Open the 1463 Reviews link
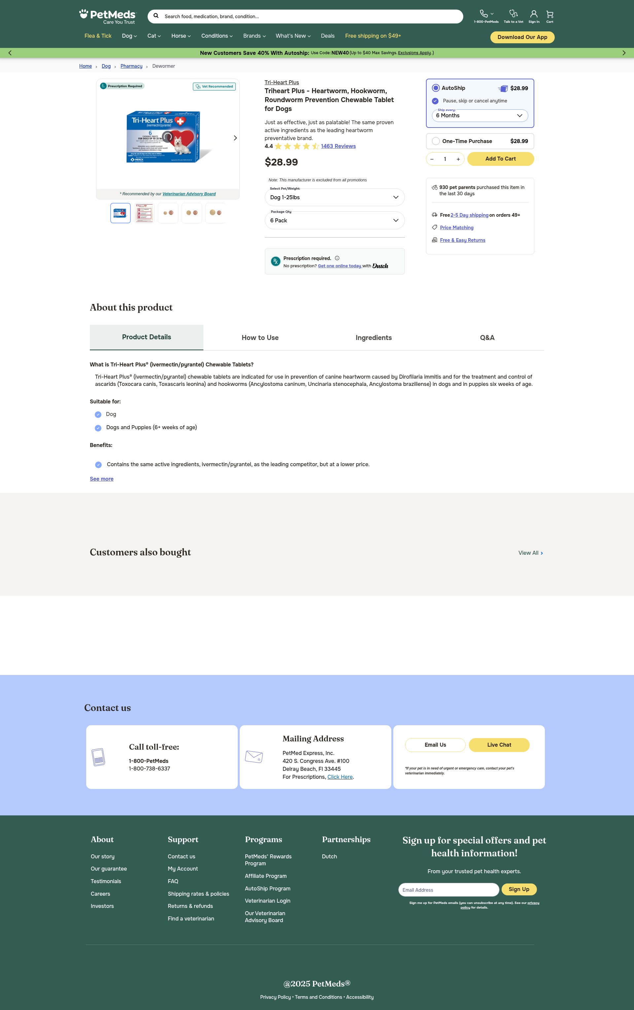This screenshot has width=634, height=1010. pos(338,146)
